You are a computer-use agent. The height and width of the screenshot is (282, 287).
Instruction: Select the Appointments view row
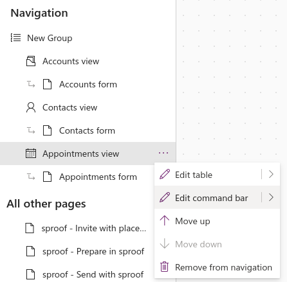tap(88, 154)
